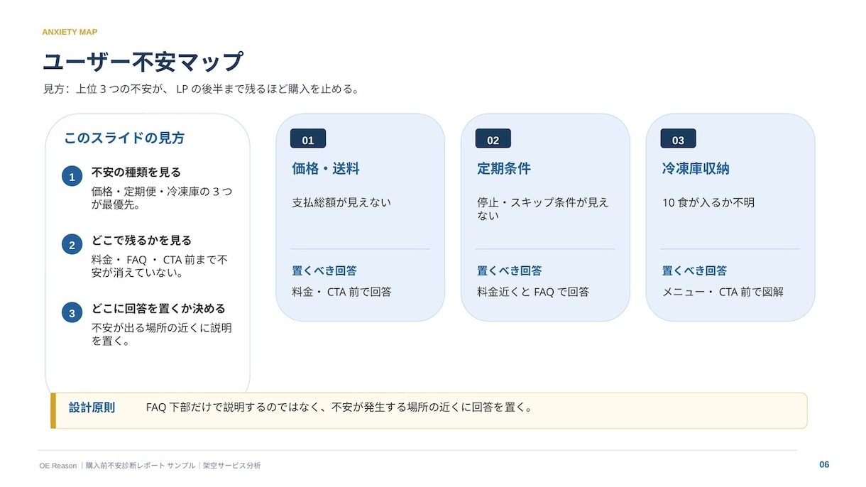The height and width of the screenshot is (487, 866).
Task: Click 置くべき回答 label in the 冷凍庫収納 card
Action: point(695,270)
